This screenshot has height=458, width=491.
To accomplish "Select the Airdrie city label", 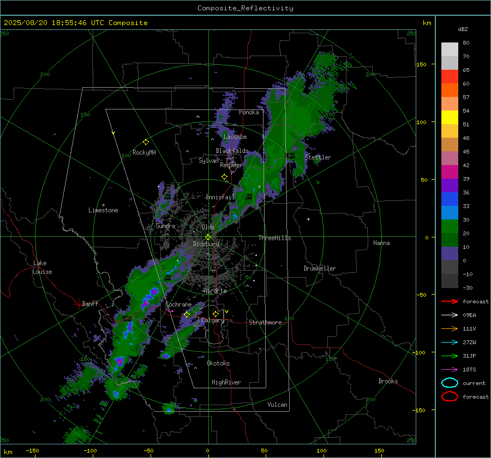I will pos(215,291).
